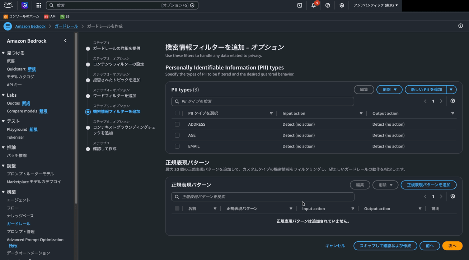Select step 5 機密情報フィルターを追加 radio

(x=88, y=112)
